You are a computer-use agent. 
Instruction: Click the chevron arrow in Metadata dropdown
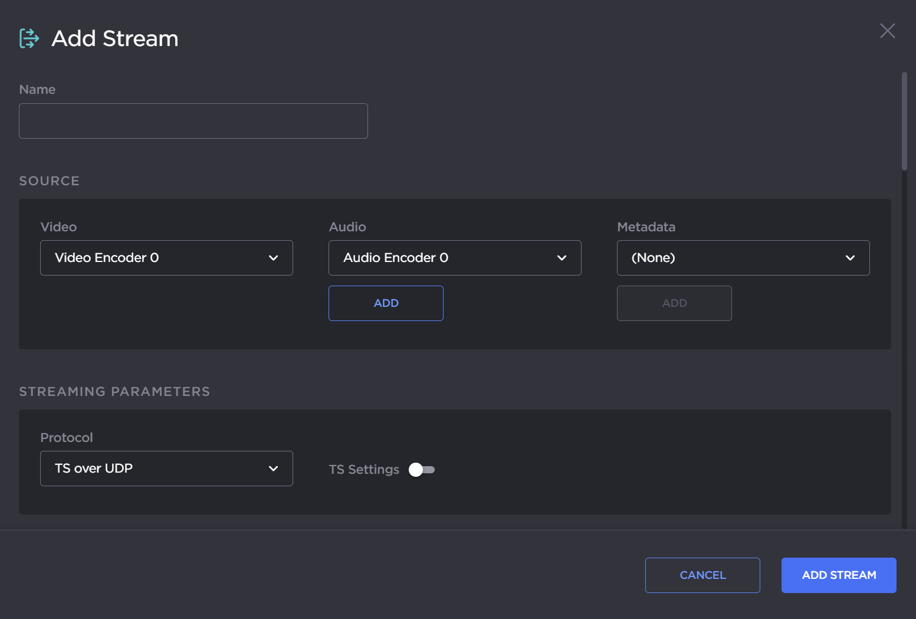pyautogui.click(x=850, y=258)
